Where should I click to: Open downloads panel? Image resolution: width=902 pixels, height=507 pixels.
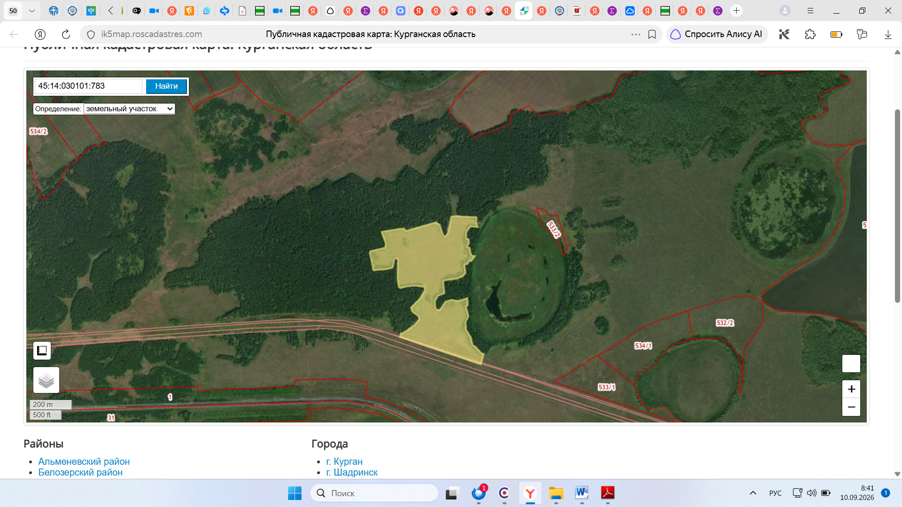pos(888,34)
